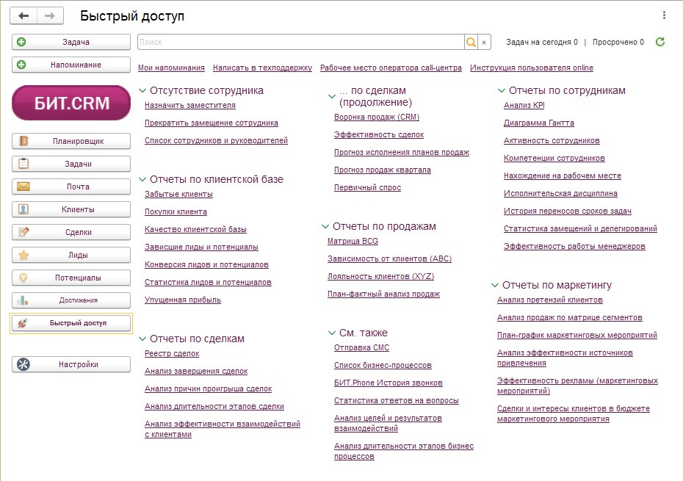Viewport: 683px width, 481px height.
Task: Open the Воронка продаж (CRM) report
Action: pos(376,117)
